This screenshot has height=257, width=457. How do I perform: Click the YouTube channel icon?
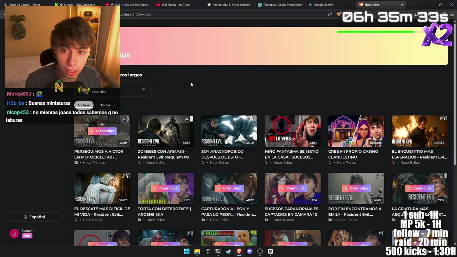[x=84, y=91]
